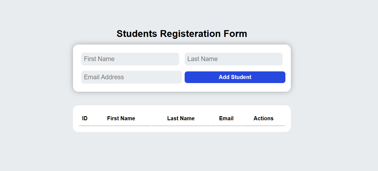378x171 pixels.
Task: Select the Email Address input field
Action: [131, 77]
